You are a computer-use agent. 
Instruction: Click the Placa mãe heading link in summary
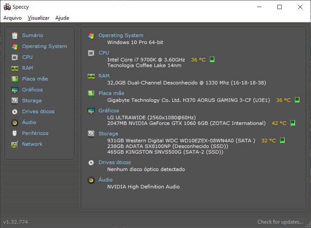click(111, 93)
